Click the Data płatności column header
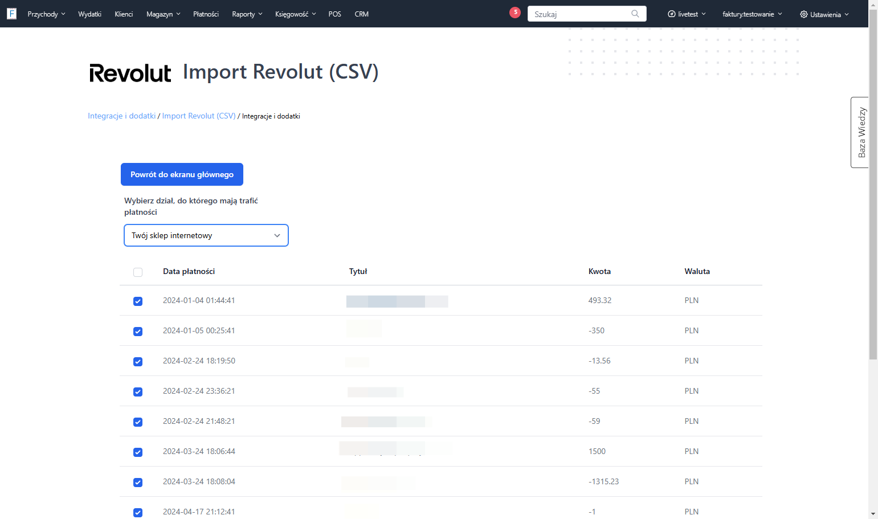 189,271
